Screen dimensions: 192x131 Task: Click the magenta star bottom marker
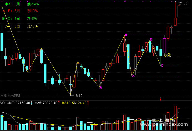pos(101,87)
